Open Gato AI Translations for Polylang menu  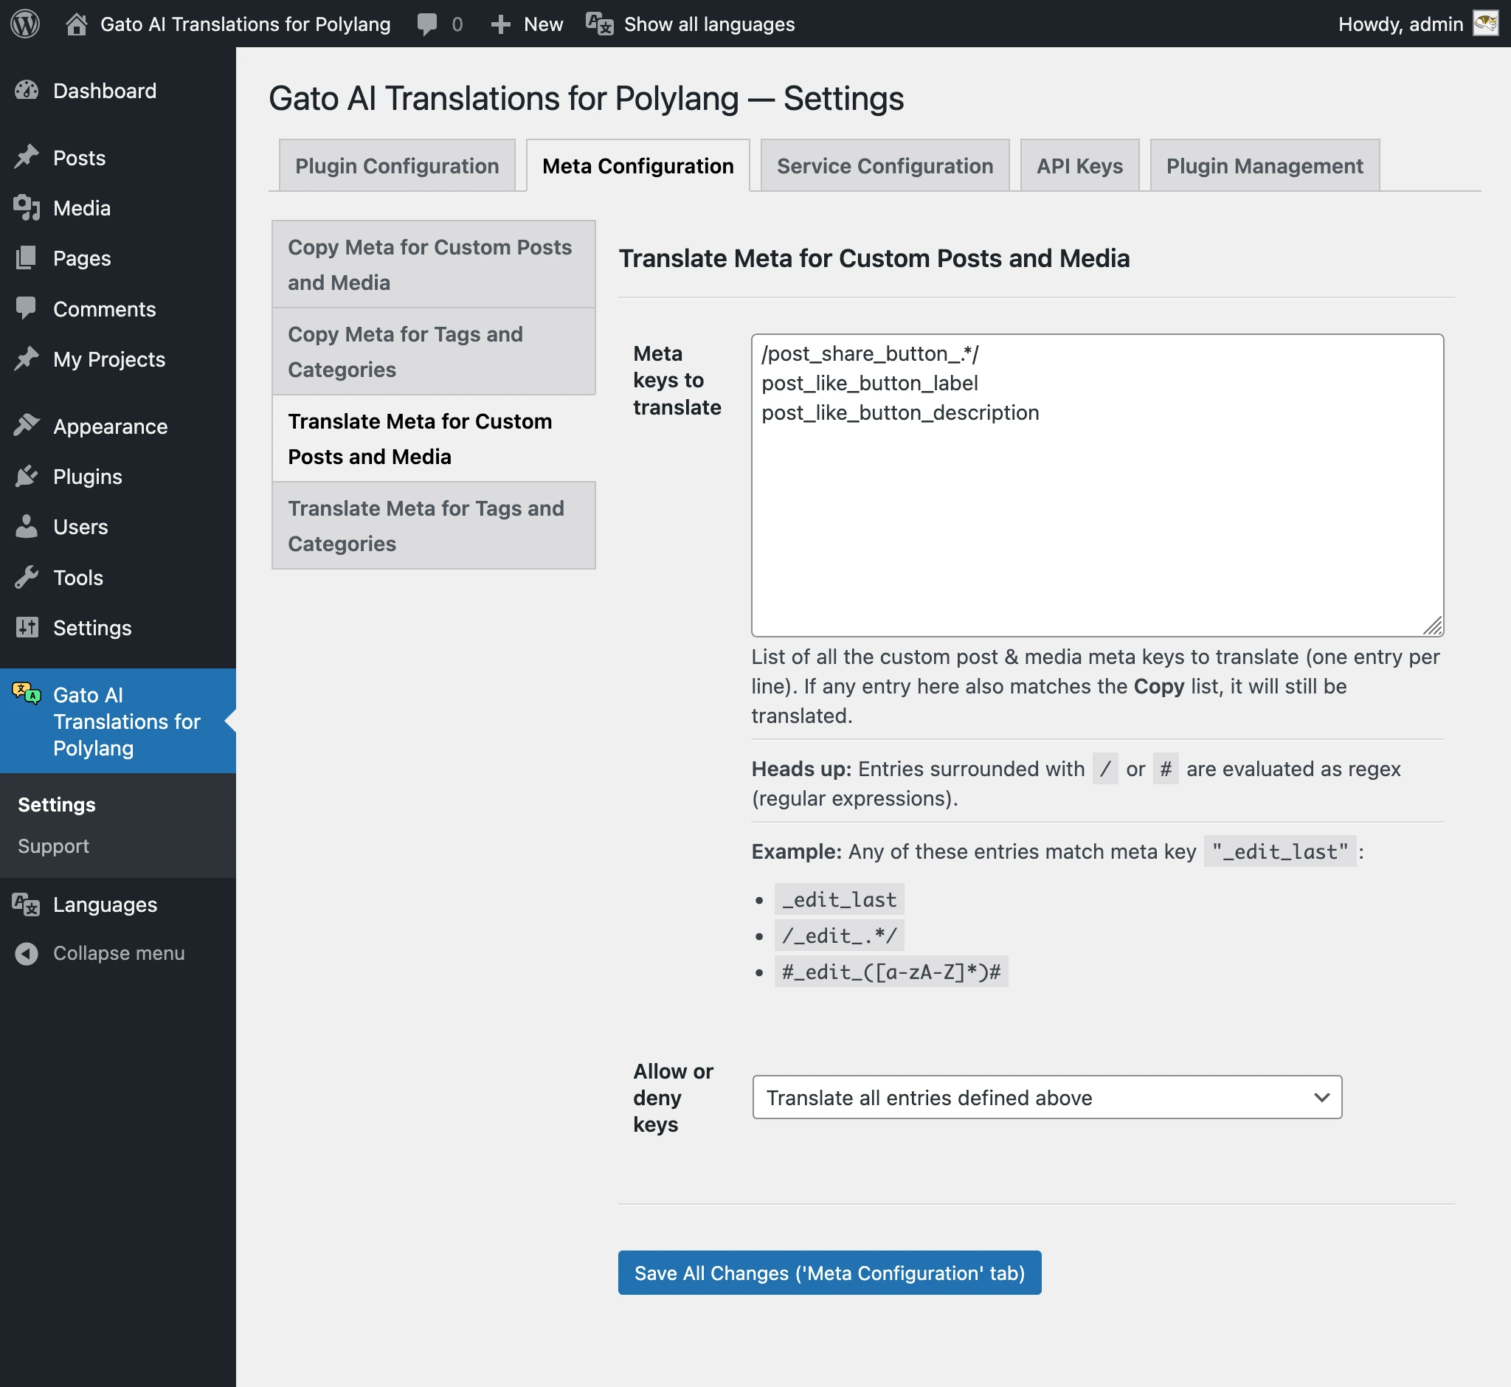(x=118, y=721)
